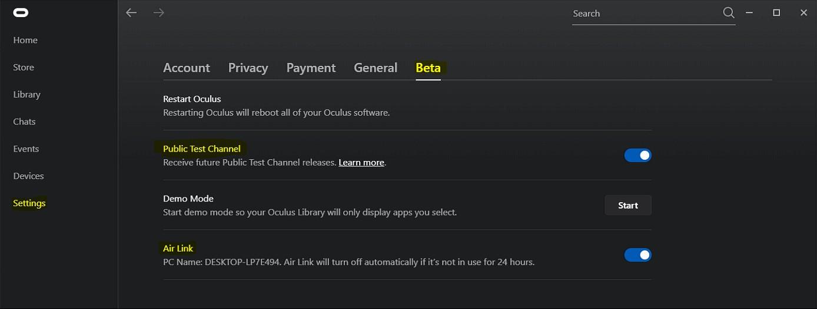Image resolution: width=817 pixels, height=309 pixels.
Task: Click the search magnifier icon
Action: point(728,13)
